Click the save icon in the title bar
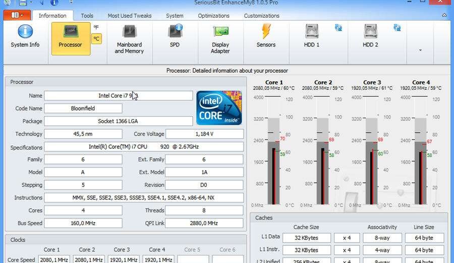 pyautogui.click(x=23, y=3)
